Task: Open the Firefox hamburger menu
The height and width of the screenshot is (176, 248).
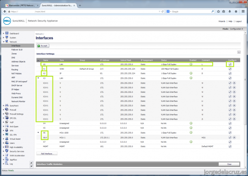Action: [243, 12]
